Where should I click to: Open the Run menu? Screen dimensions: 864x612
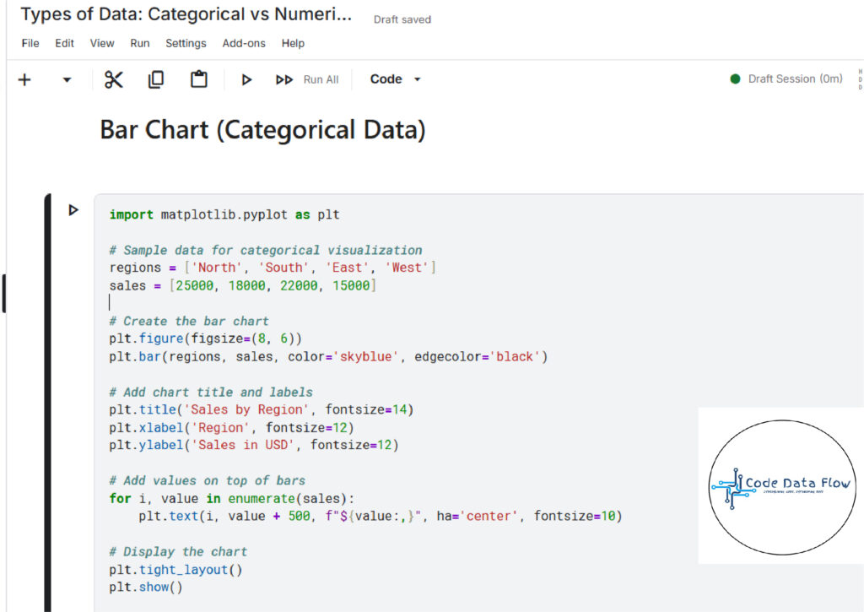(140, 43)
